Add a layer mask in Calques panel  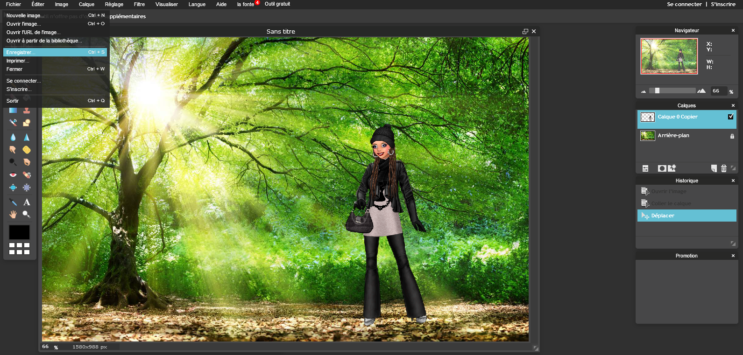coord(662,168)
